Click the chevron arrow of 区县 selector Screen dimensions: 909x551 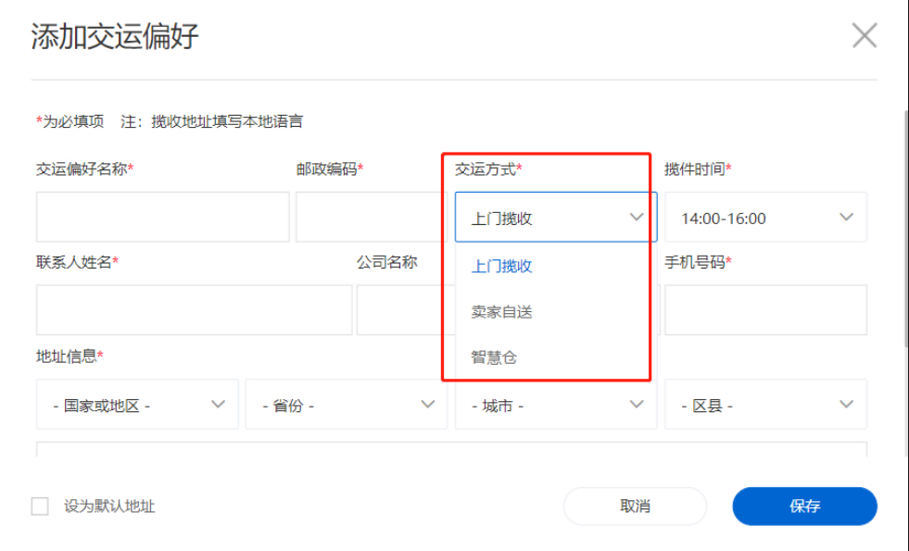pos(846,405)
